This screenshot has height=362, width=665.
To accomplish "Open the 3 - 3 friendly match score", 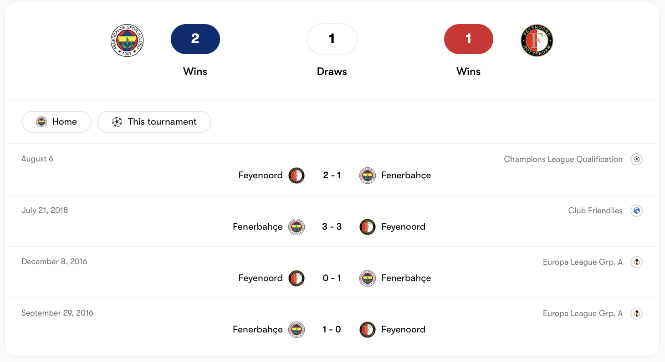I will click(332, 226).
